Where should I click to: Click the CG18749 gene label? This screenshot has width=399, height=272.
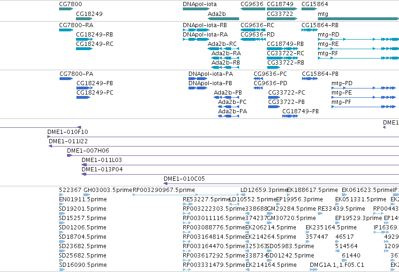point(280,4)
